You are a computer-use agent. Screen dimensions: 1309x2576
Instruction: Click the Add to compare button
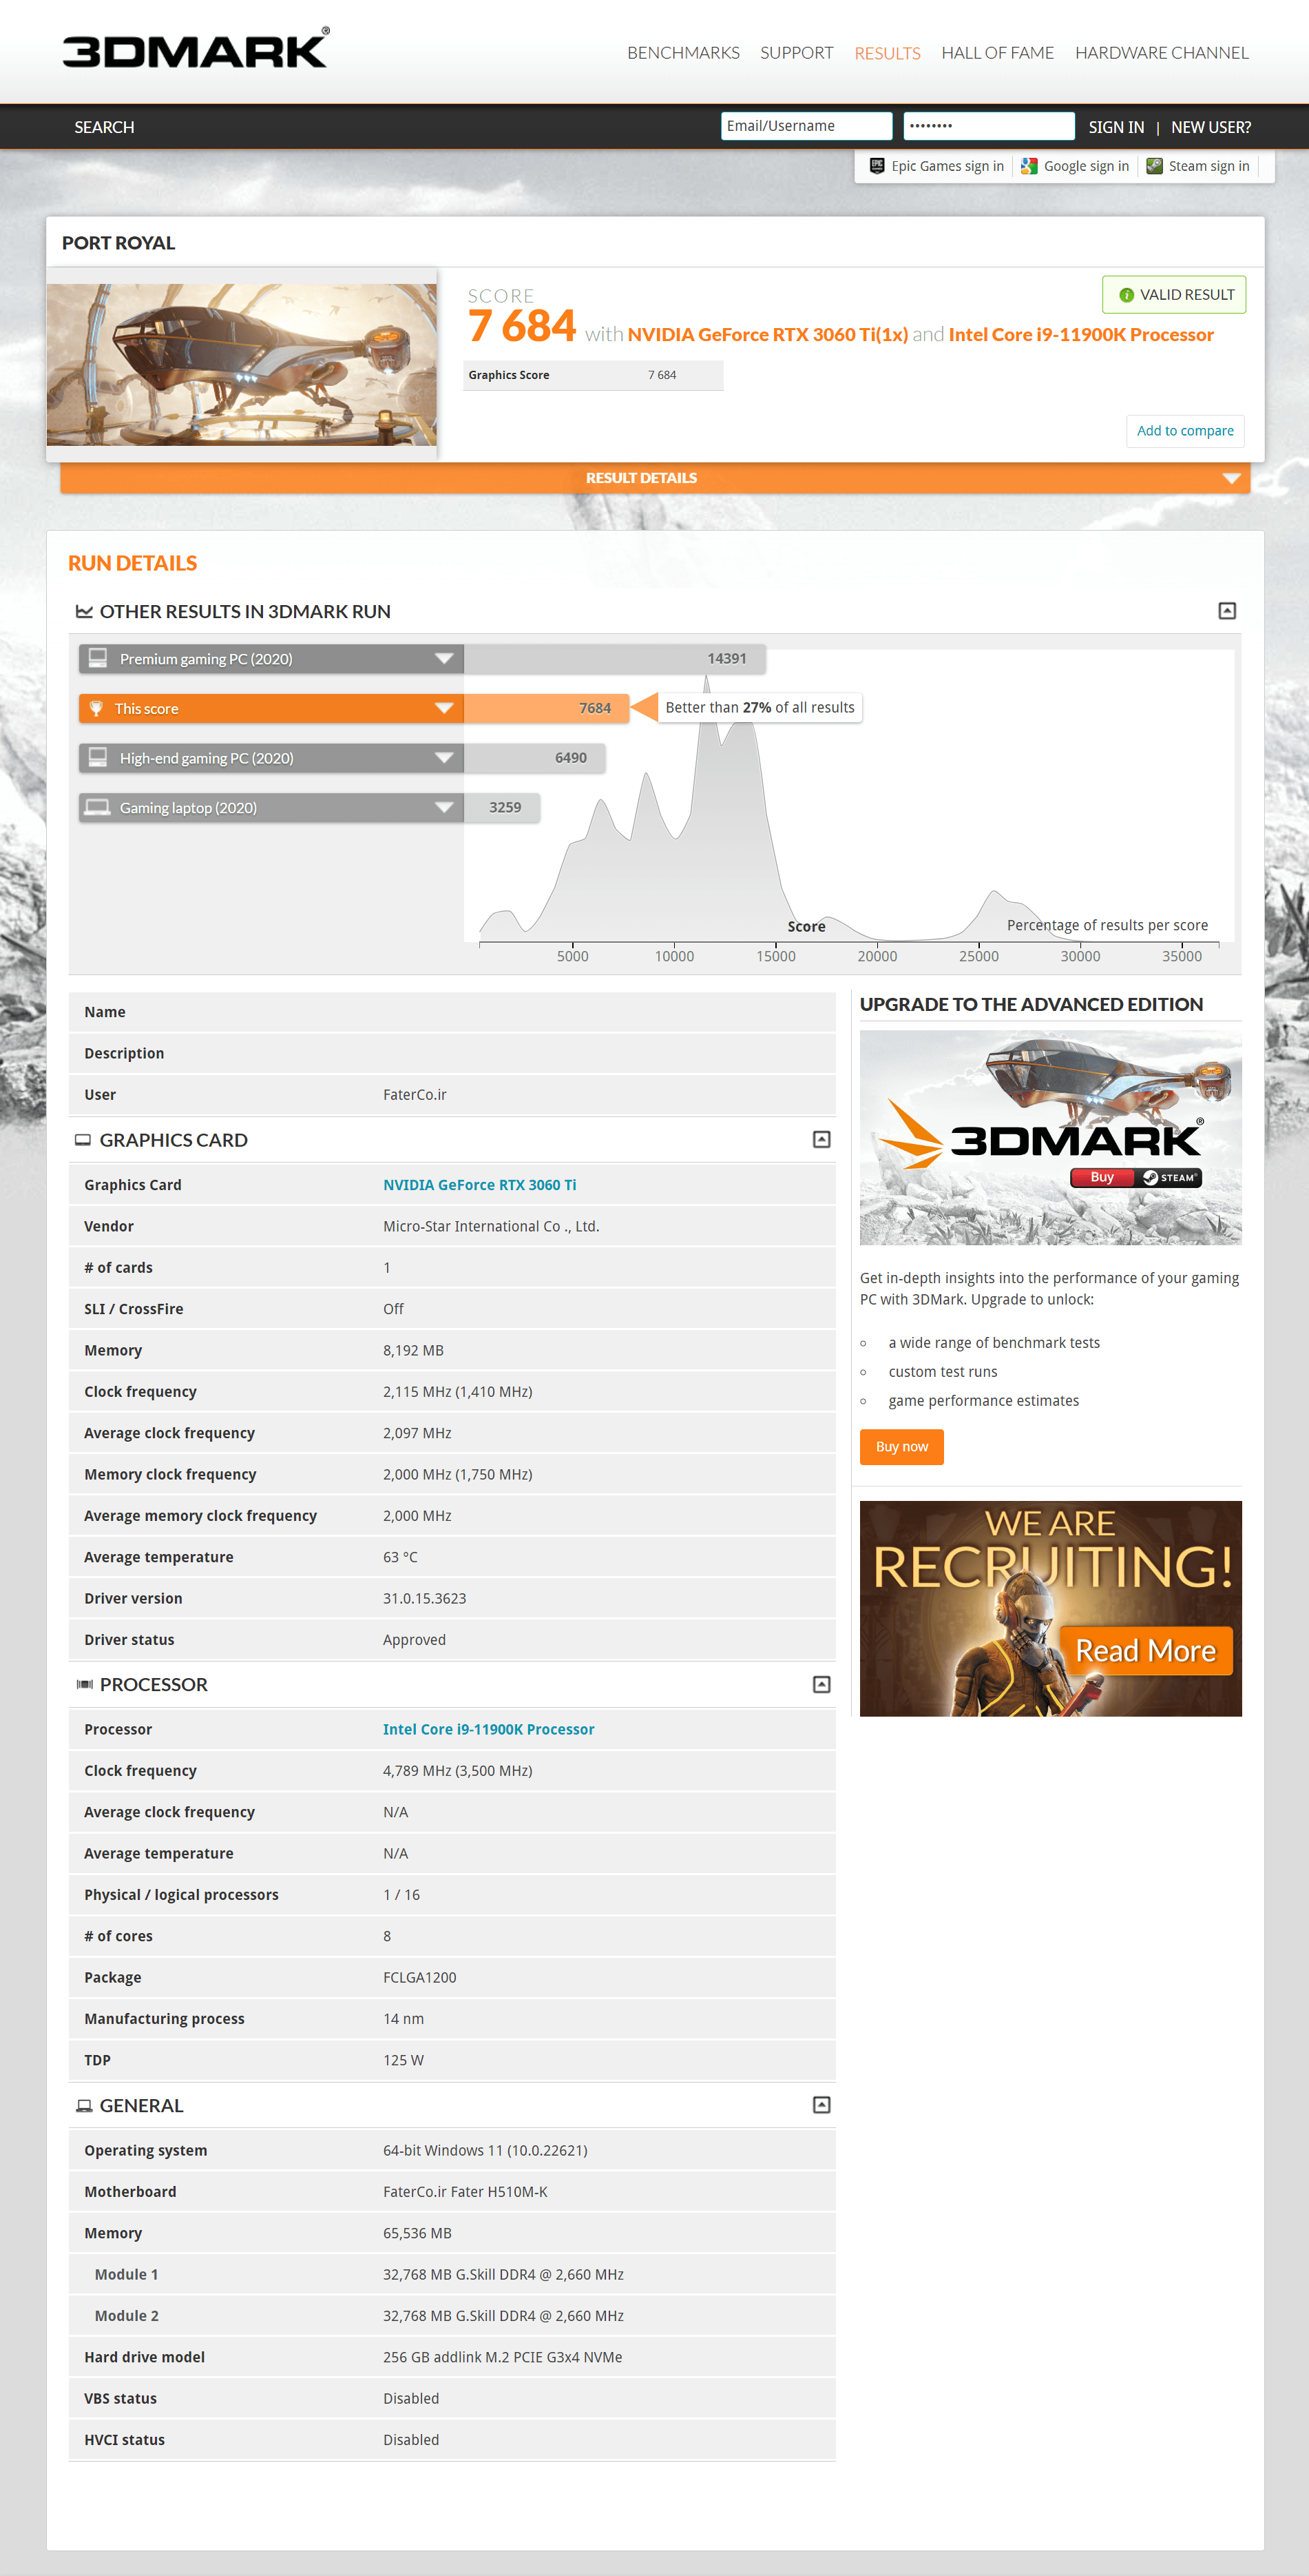tap(1185, 431)
